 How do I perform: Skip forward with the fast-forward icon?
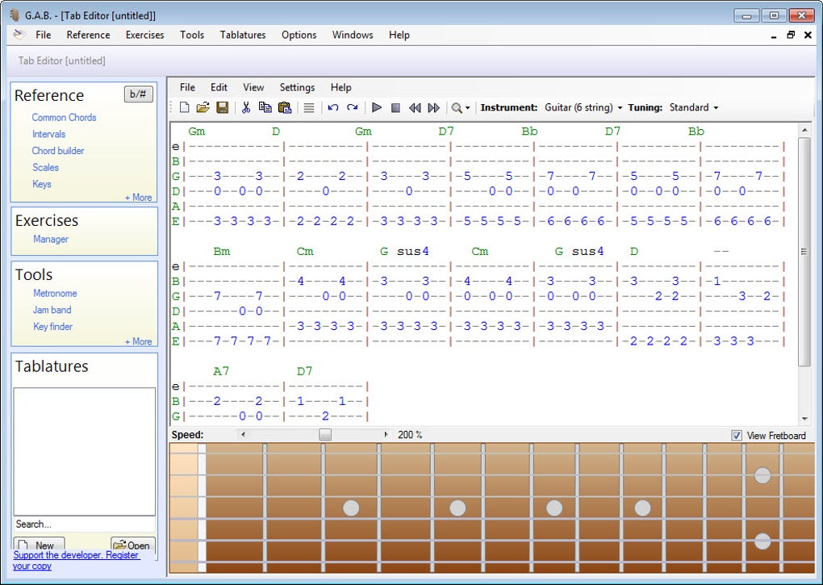(x=433, y=107)
